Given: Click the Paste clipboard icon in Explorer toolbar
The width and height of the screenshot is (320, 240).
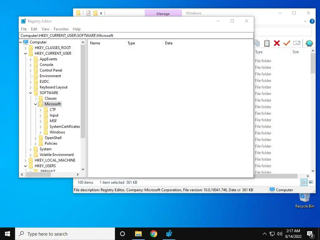Looking at the screenshot, I should click(267, 43).
